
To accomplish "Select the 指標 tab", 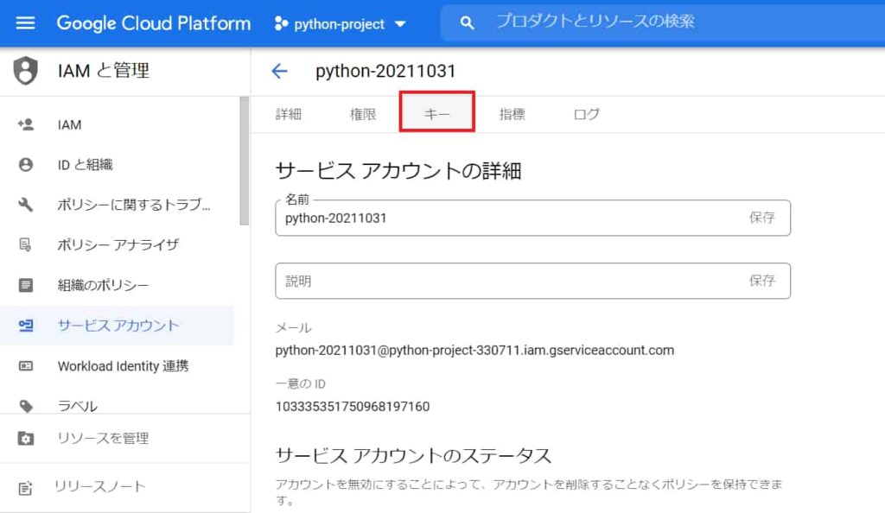I will pos(513,113).
